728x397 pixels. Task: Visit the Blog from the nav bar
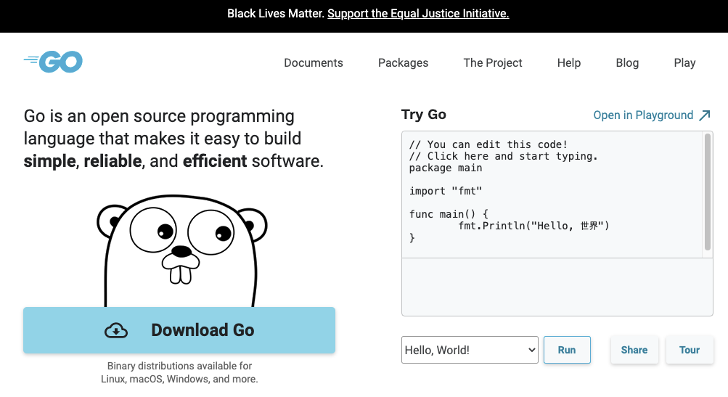[x=627, y=62]
